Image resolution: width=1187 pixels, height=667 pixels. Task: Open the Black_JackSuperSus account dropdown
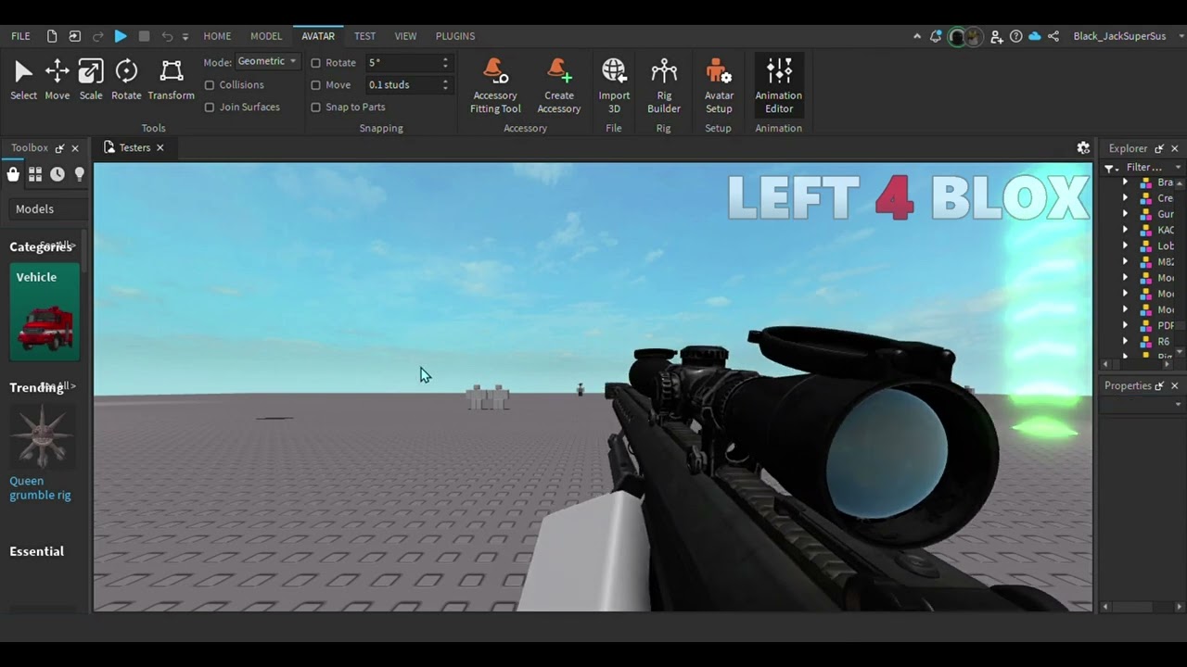coord(1181,36)
